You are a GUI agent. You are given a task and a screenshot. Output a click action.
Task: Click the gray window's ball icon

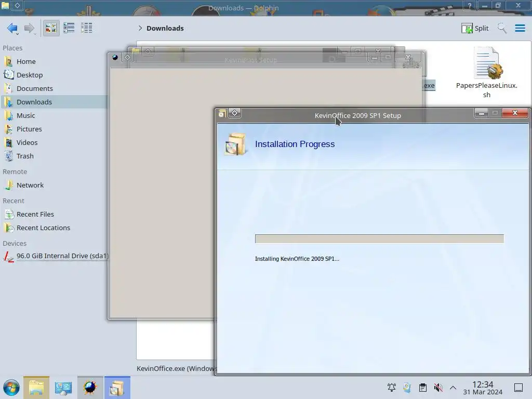115,57
